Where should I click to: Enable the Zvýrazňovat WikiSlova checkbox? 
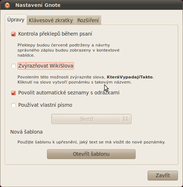[x=13, y=66]
